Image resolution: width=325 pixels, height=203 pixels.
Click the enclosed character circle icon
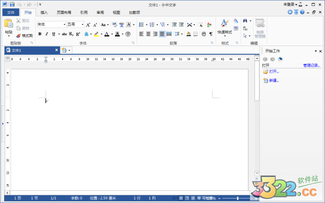128,34
